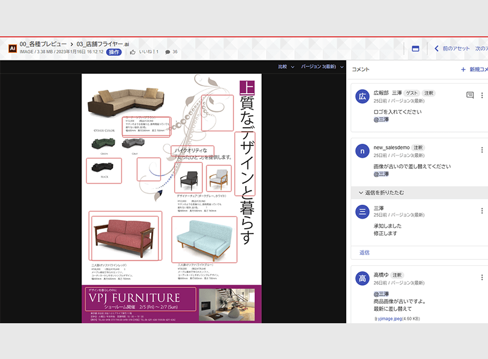Viewport: 488px width, 359px height.
Task: Click the Adobe Illustrator file type icon
Action: (x=12, y=48)
